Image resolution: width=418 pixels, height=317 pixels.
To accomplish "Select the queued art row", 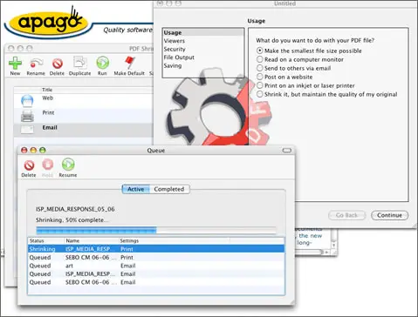I will [156, 266].
